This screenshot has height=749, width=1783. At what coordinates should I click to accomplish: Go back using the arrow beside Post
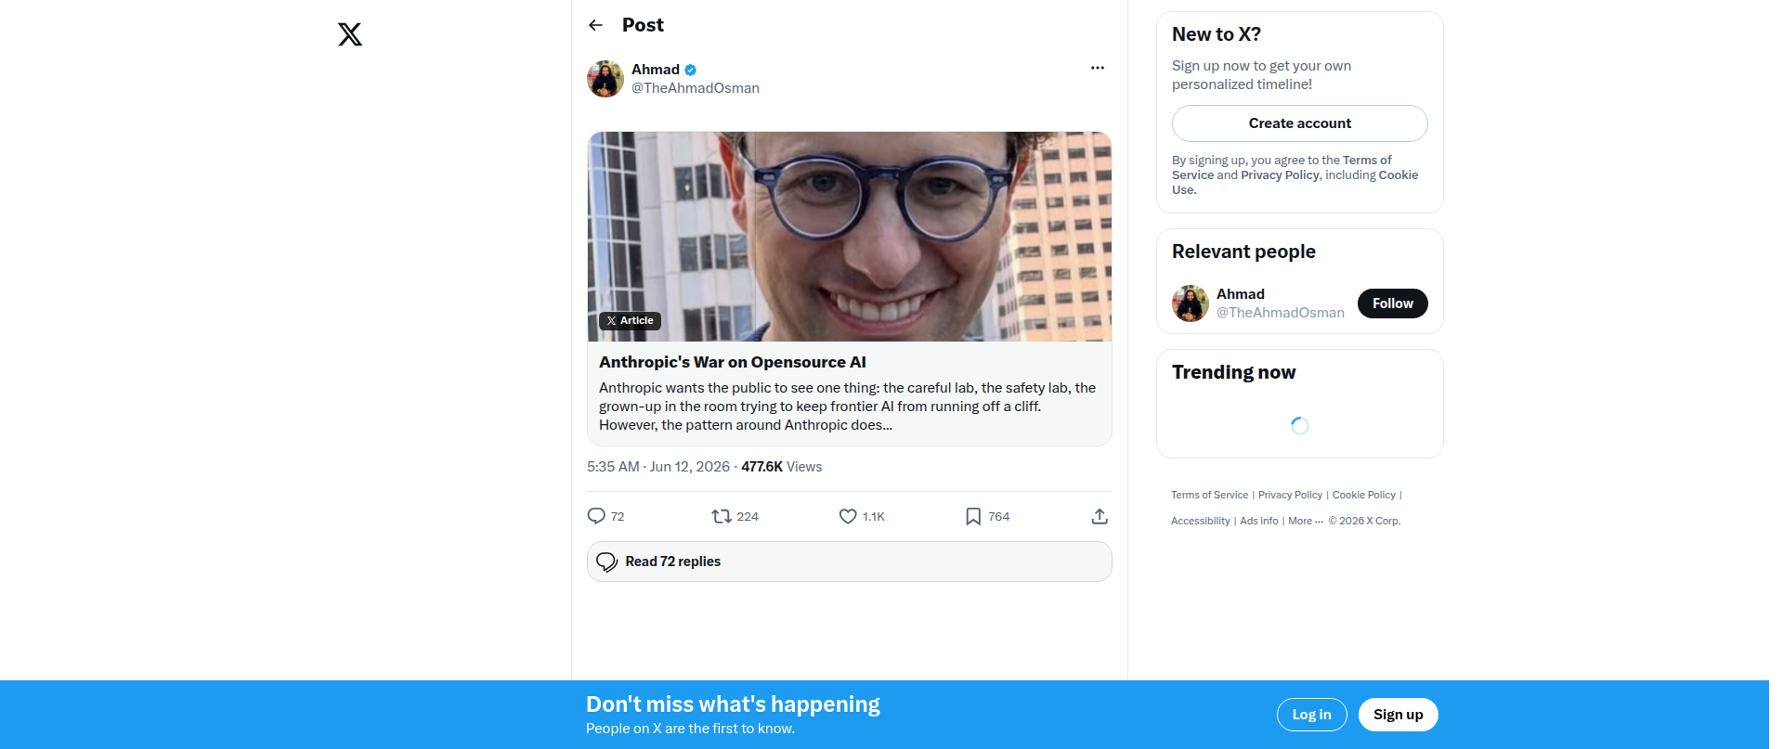click(x=596, y=25)
